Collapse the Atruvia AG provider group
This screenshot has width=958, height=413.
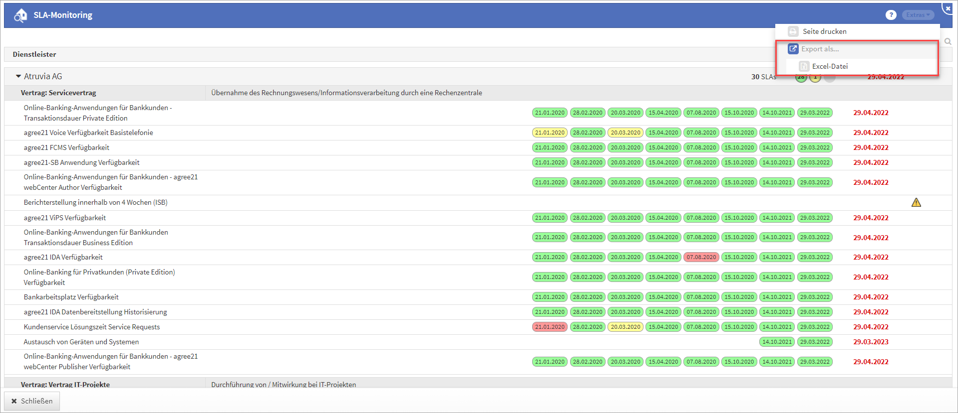[18, 76]
